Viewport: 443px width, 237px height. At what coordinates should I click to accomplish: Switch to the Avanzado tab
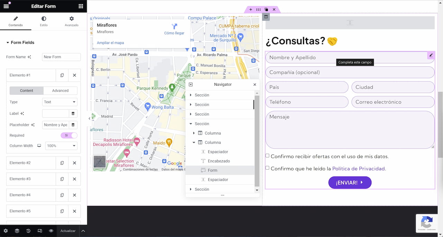72,21
